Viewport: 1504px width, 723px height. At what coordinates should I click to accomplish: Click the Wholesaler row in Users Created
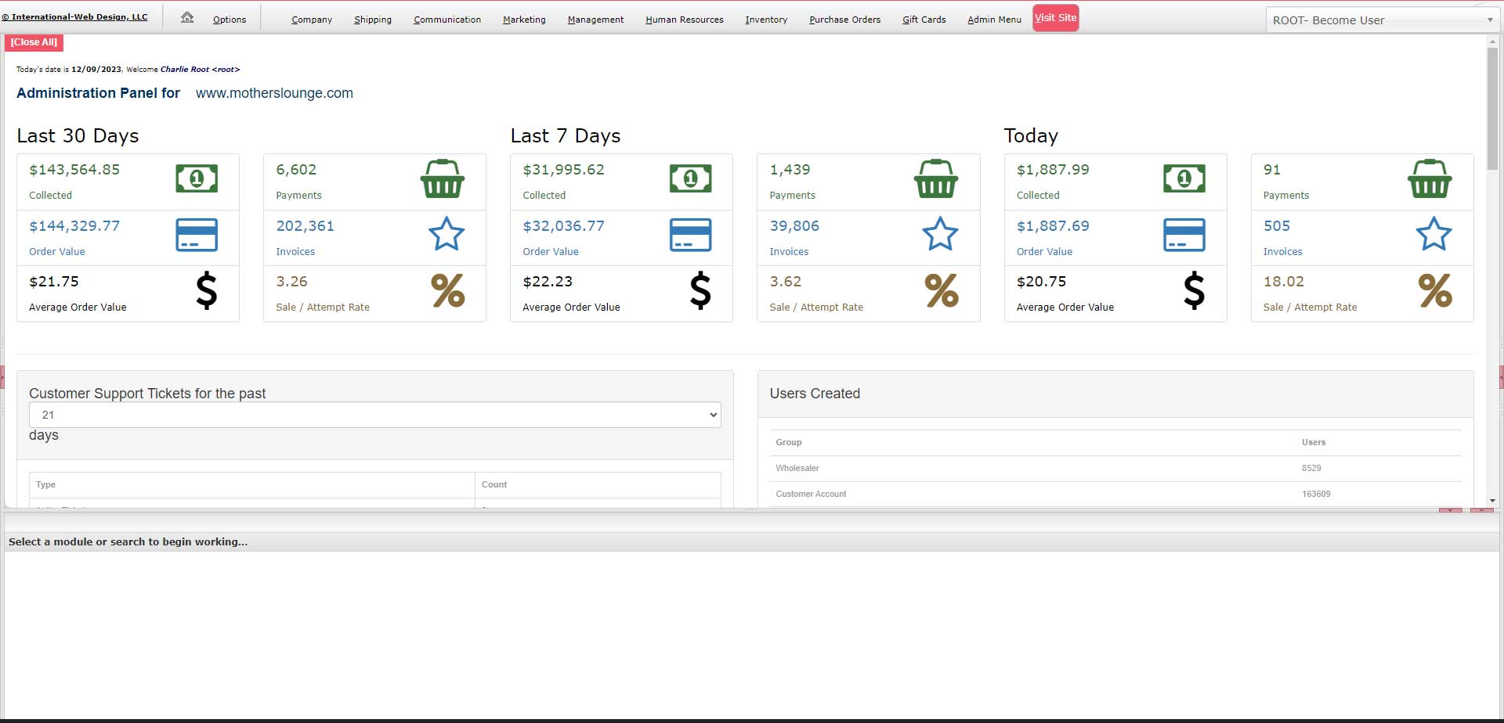tap(797, 468)
